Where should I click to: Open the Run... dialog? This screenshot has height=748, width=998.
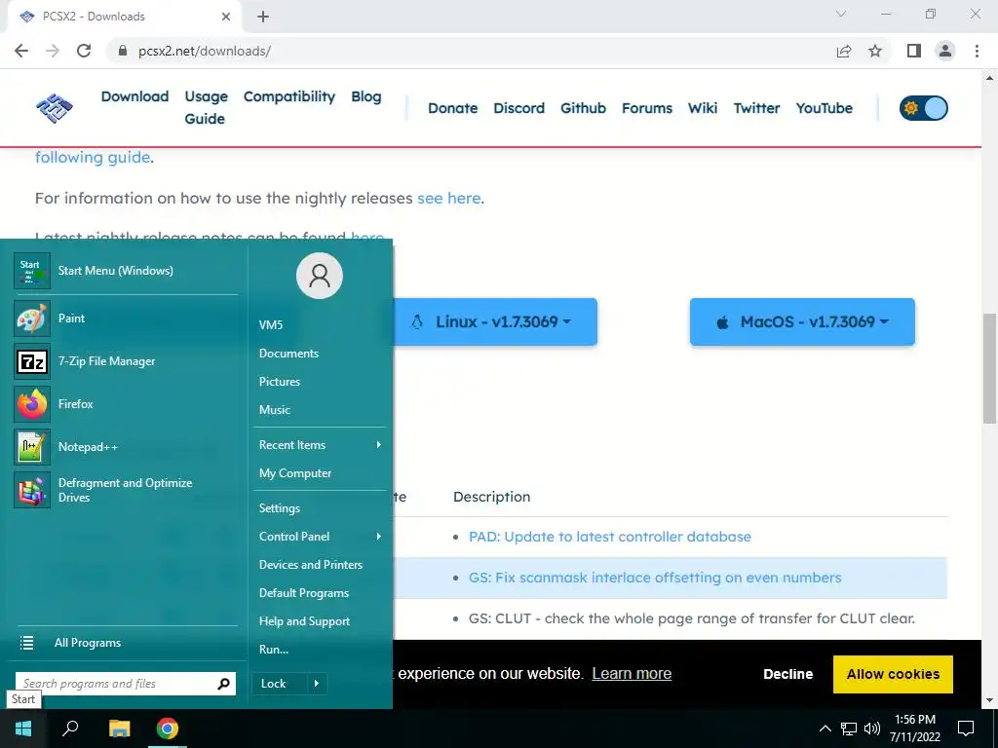tap(274, 650)
